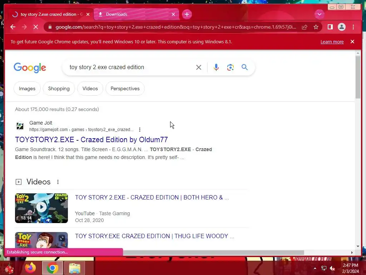Click the Game Jolt favicon
This screenshot has height=275, width=366.
(x=20, y=126)
